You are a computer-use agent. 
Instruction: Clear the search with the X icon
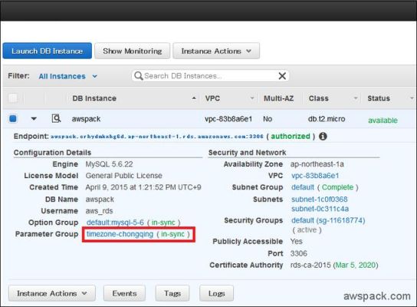(x=282, y=76)
